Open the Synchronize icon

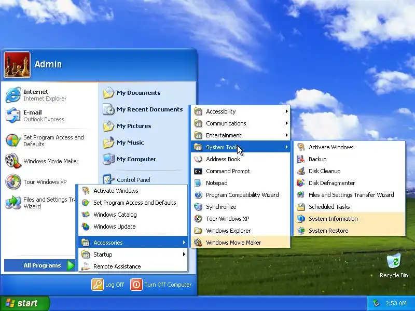(198, 207)
